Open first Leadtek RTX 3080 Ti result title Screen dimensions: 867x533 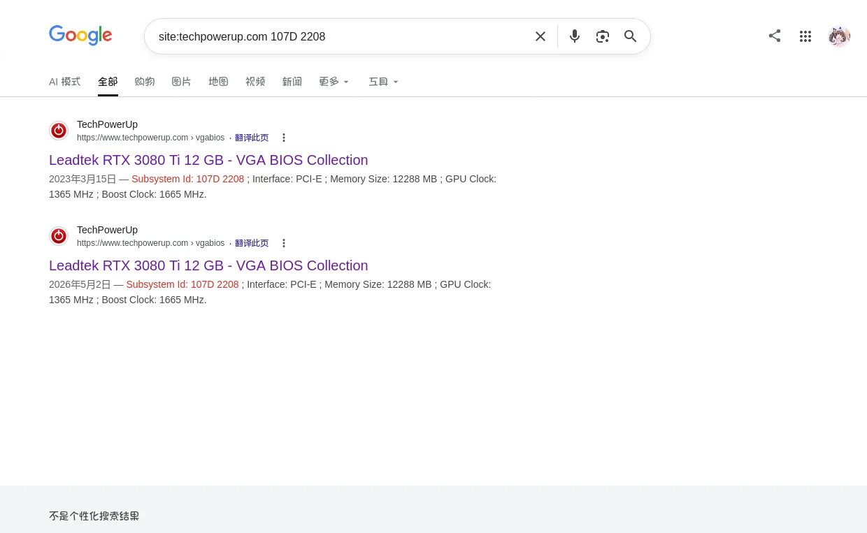pyautogui.click(x=208, y=160)
